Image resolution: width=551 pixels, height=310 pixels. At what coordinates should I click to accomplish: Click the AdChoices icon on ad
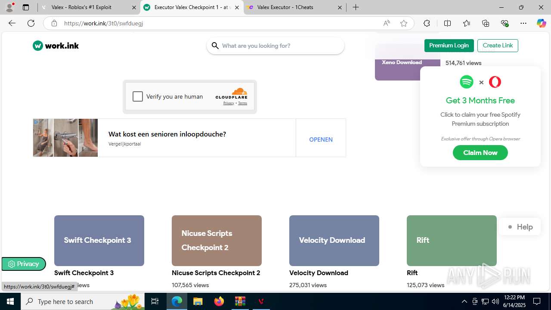(x=36, y=122)
